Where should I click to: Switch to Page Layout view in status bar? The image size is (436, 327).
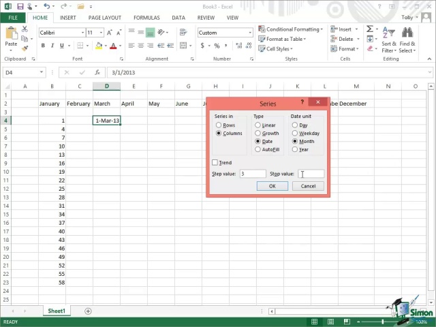[330, 322]
